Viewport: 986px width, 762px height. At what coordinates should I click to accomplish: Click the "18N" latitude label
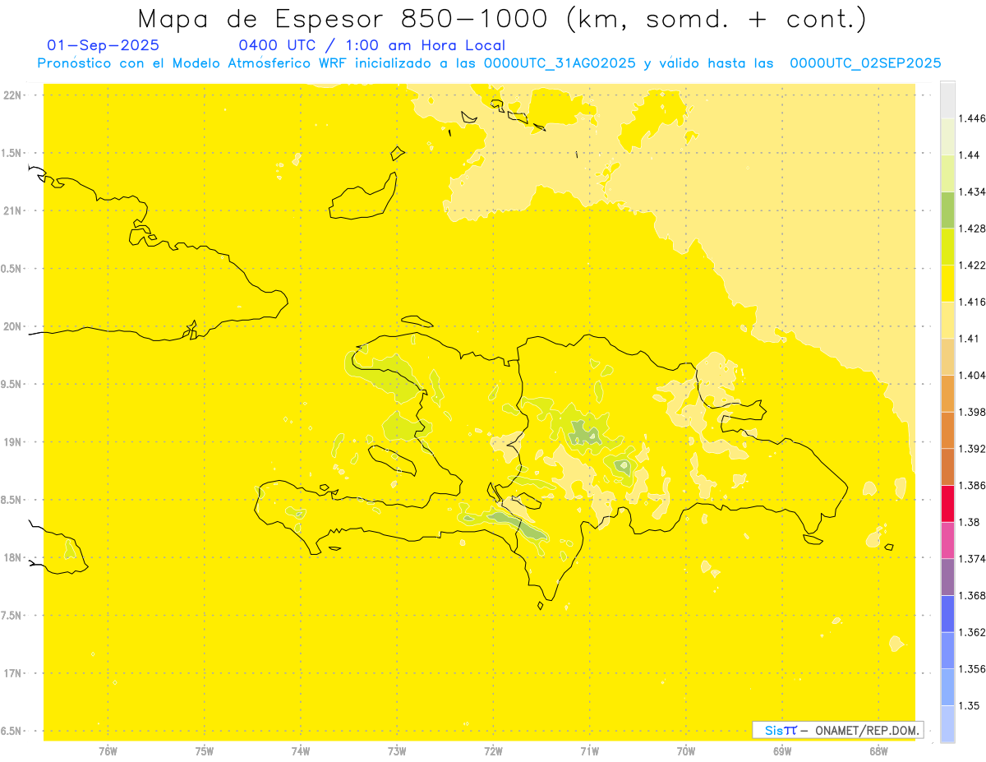pos(13,558)
